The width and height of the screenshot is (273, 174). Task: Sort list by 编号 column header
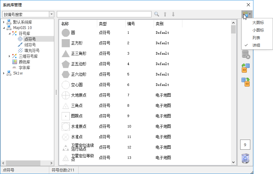point(131,24)
